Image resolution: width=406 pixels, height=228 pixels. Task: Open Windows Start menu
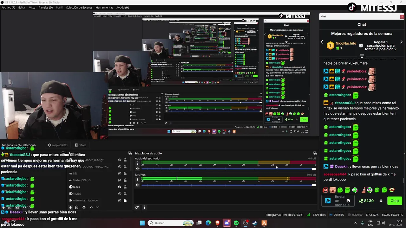142,223
